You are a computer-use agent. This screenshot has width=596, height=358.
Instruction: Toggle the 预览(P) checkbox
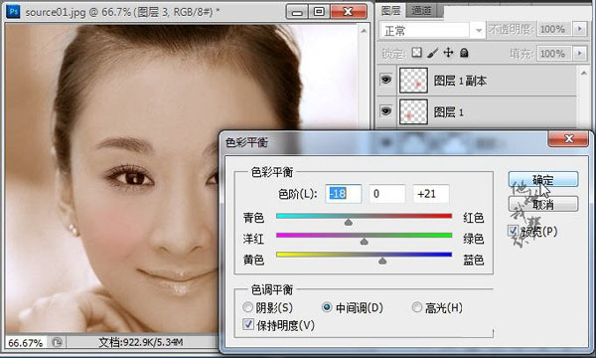513,230
